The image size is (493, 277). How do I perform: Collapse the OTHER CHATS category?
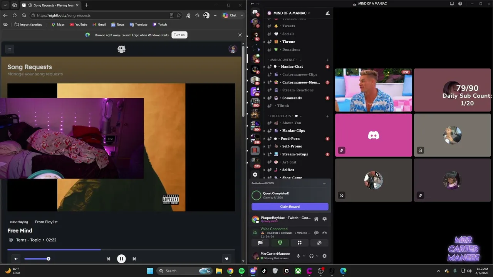coord(285,116)
